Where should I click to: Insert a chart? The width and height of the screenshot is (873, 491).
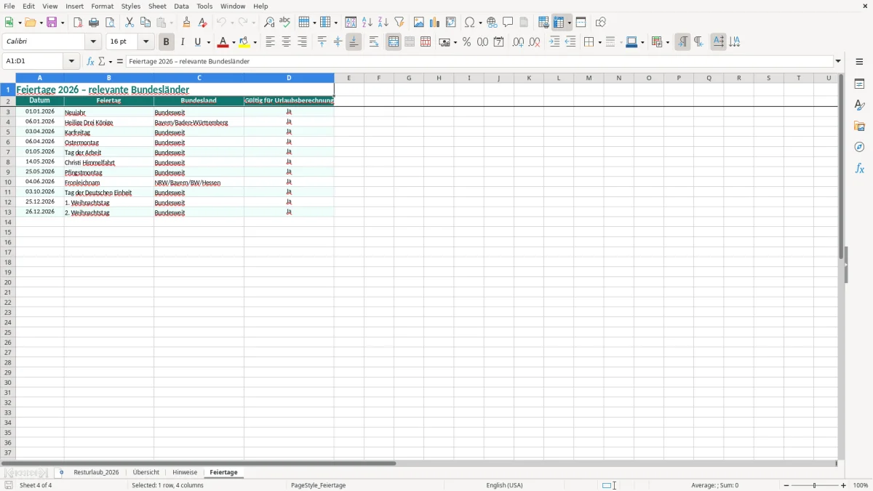point(435,23)
